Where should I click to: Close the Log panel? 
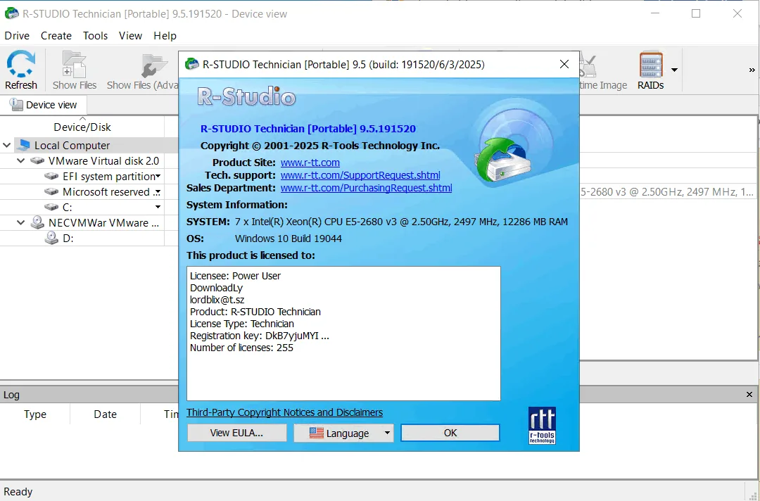(x=749, y=395)
